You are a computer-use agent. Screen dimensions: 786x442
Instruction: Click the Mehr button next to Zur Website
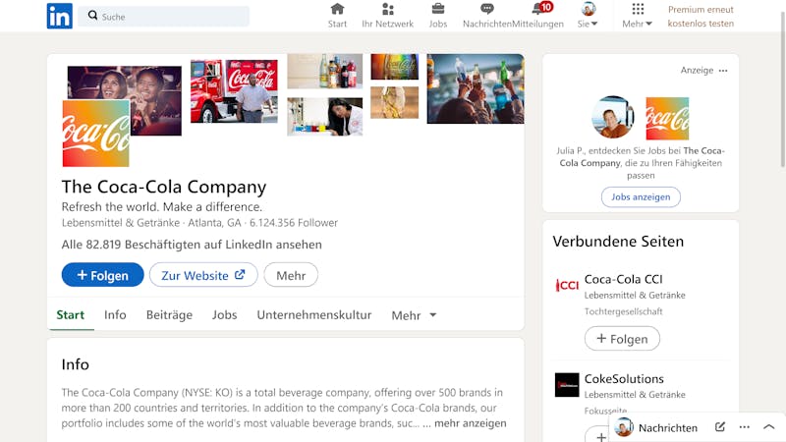point(291,275)
